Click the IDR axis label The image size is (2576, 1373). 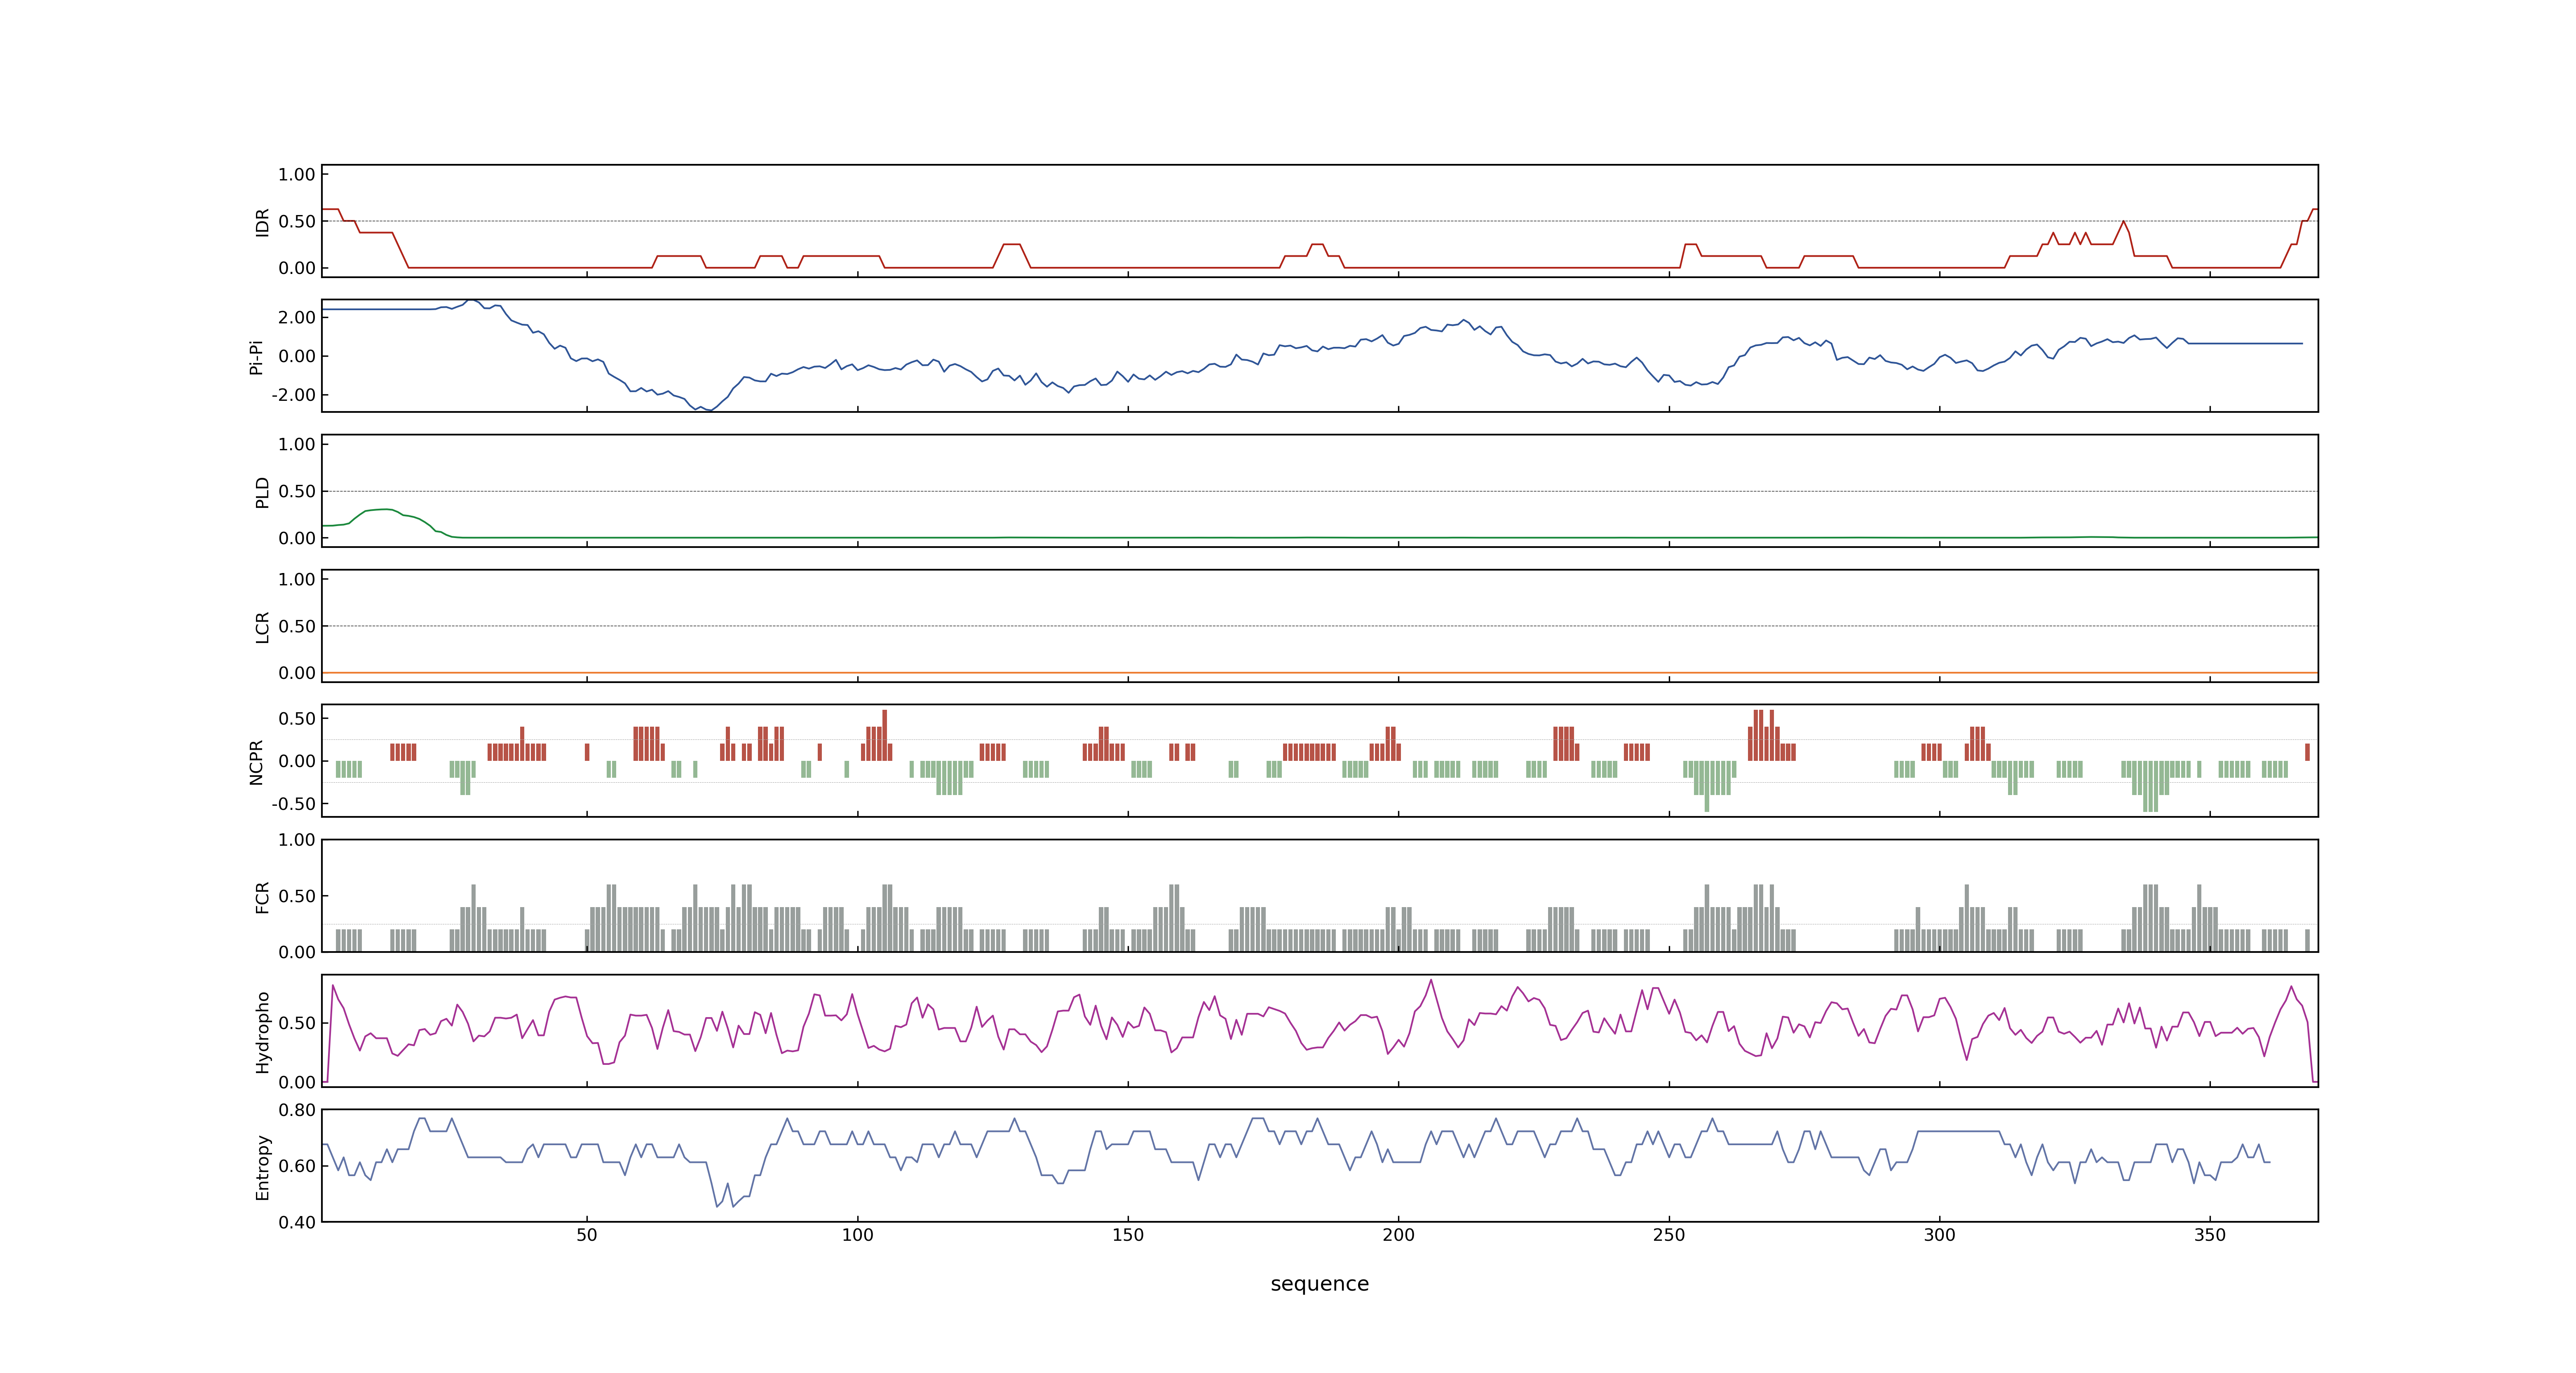point(262,222)
